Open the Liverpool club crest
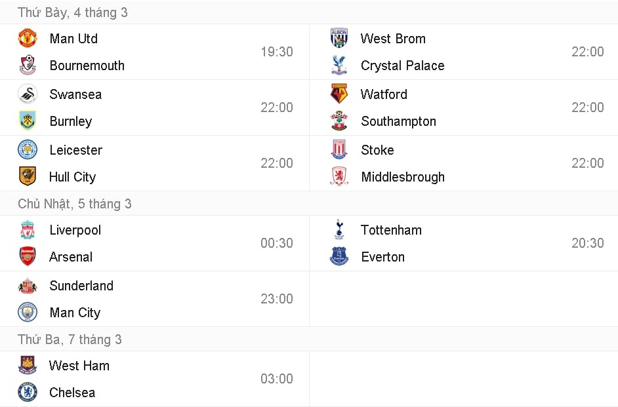Viewport: 618px width, 407px height. [28, 230]
